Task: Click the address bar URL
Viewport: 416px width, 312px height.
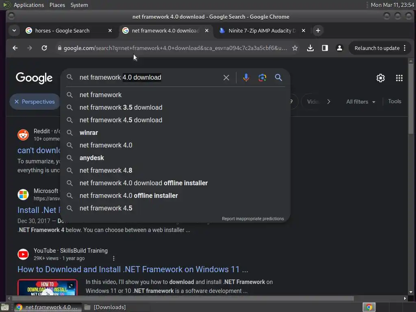Action: (x=175, y=48)
